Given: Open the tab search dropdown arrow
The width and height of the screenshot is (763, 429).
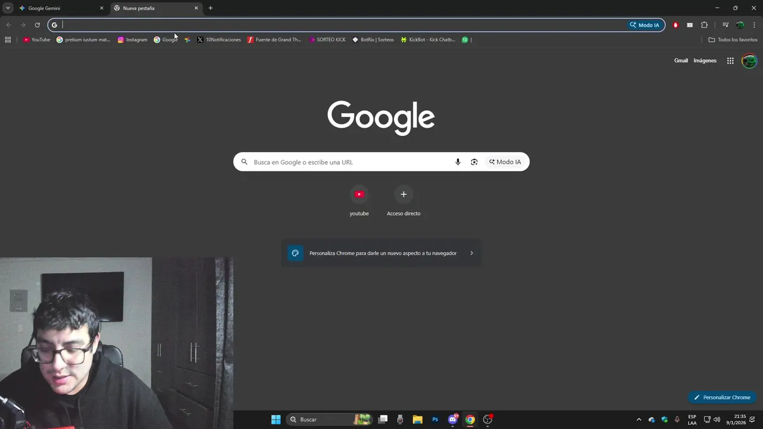Looking at the screenshot, I should [x=8, y=8].
